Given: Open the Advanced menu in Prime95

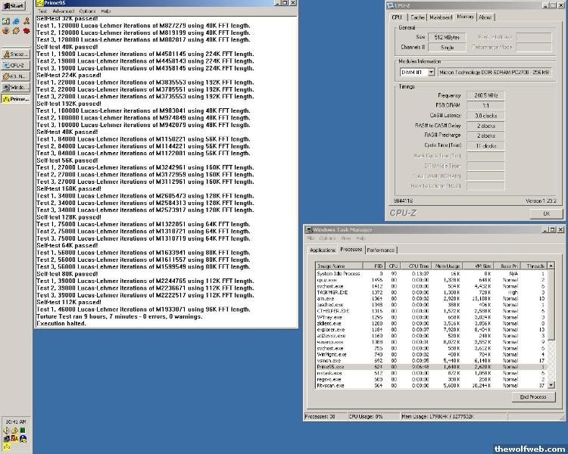Looking at the screenshot, I should (x=63, y=11).
